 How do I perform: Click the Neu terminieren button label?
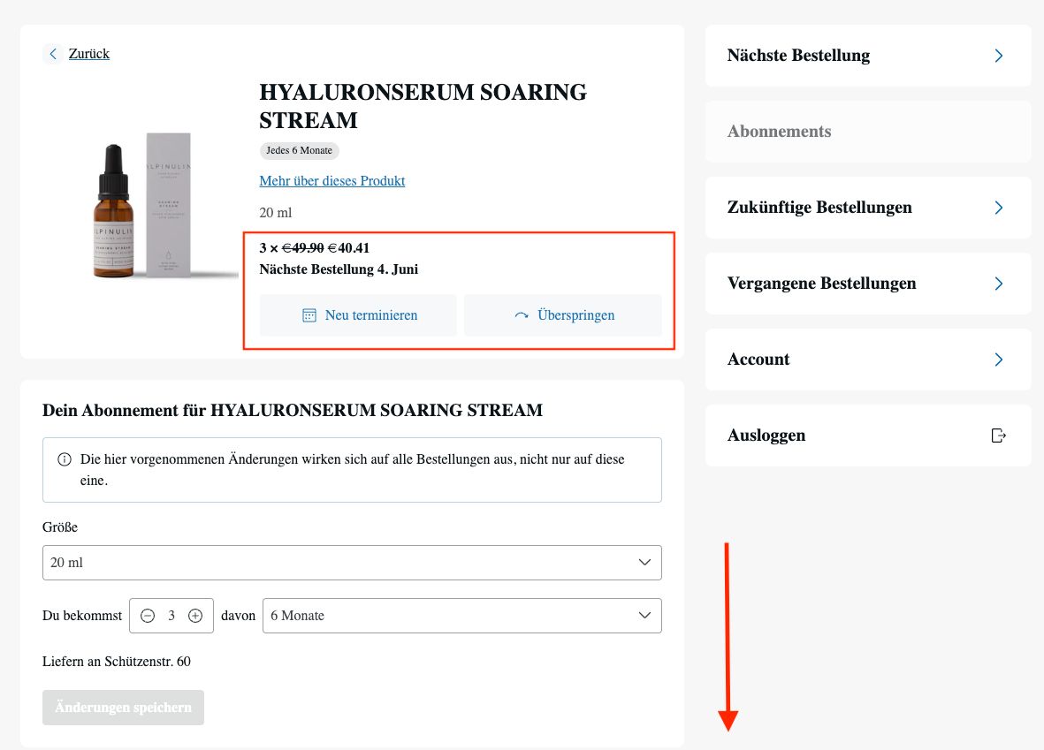[370, 315]
